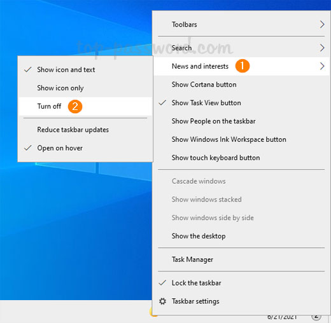Click the checkmark beside Open on hover
Screen dimensions: 331x323
coord(28,148)
